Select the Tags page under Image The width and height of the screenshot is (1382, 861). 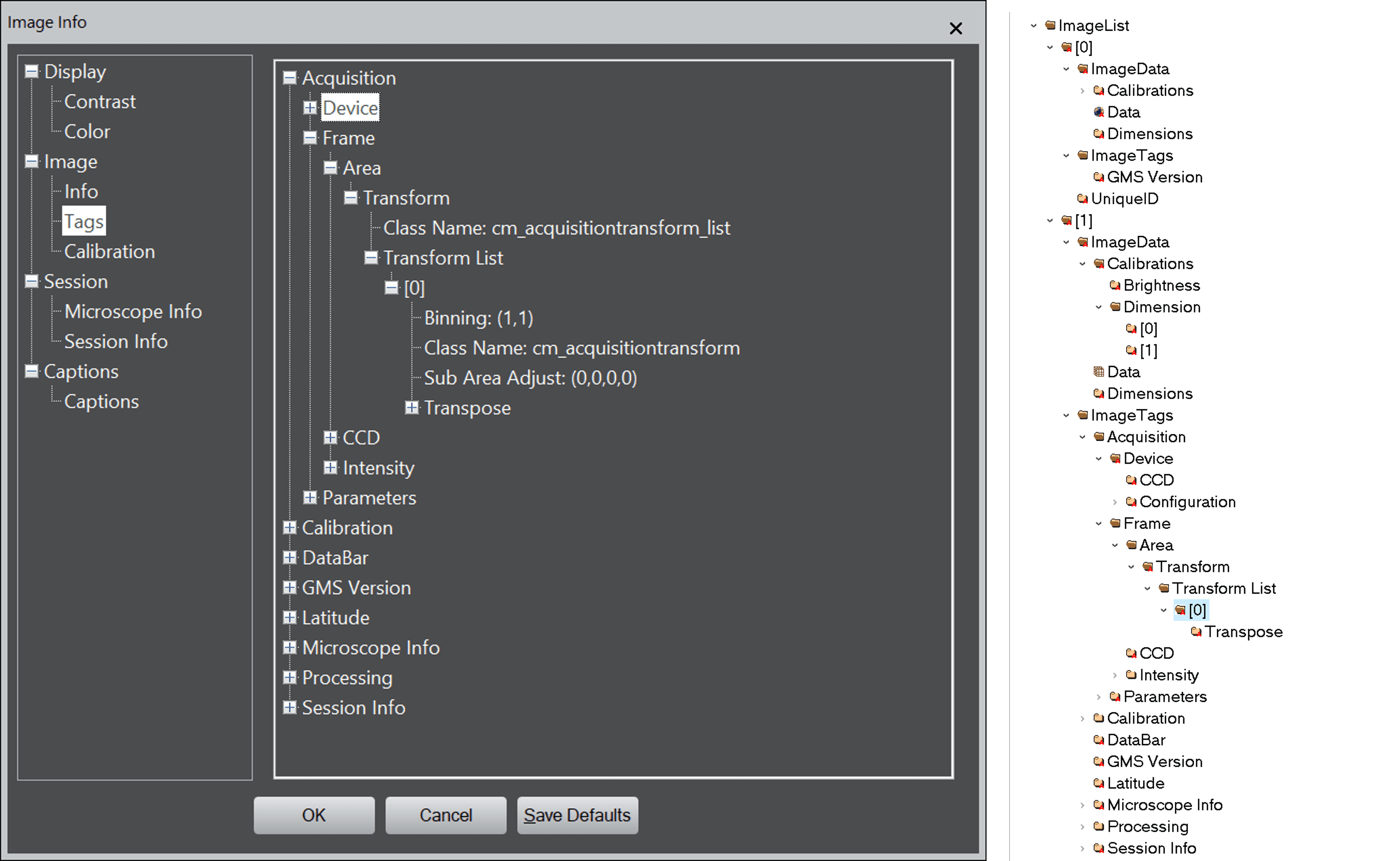pyautogui.click(x=84, y=221)
